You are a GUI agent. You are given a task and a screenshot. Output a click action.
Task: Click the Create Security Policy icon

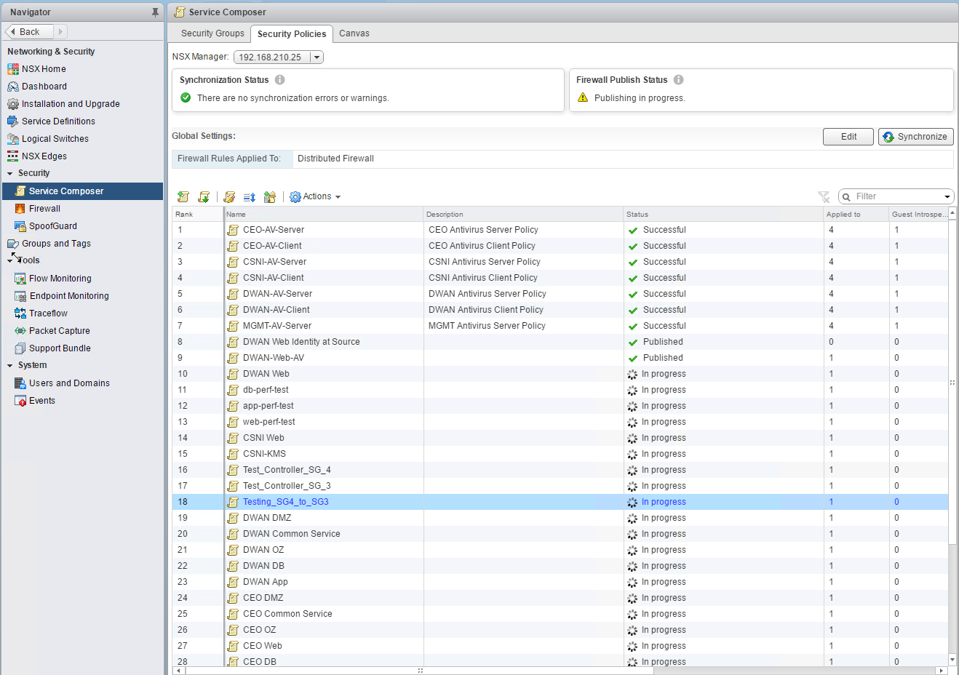tap(183, 197)
